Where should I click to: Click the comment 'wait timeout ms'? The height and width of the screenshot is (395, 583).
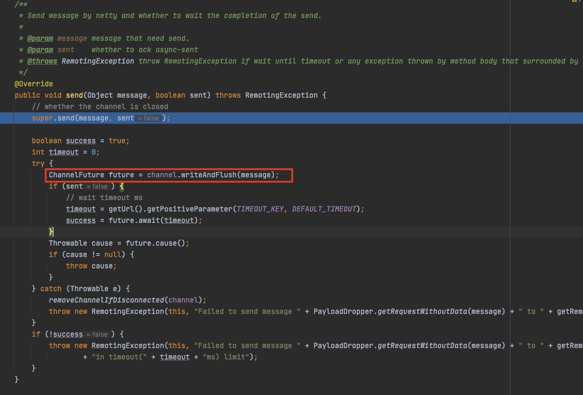pos(104,197)
